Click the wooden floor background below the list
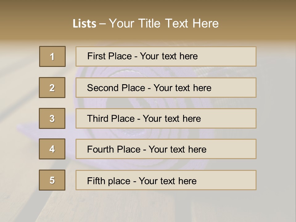 click(148, 207)
